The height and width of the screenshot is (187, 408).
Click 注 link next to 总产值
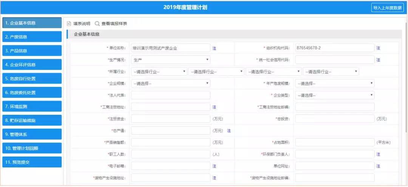click(229, 131)
